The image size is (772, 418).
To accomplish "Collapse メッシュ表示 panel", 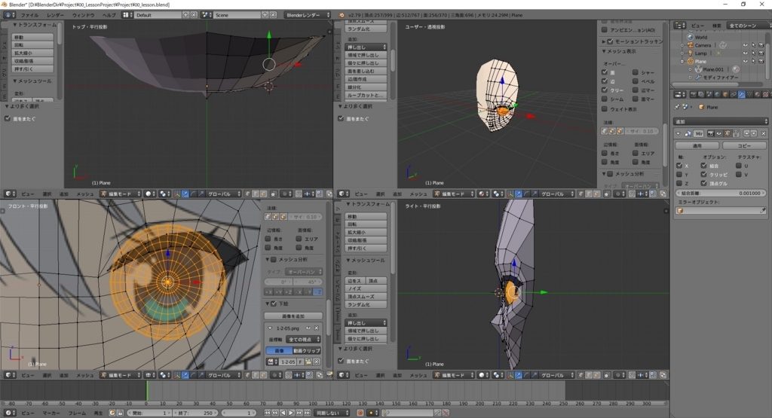I will tap(604, 51).
